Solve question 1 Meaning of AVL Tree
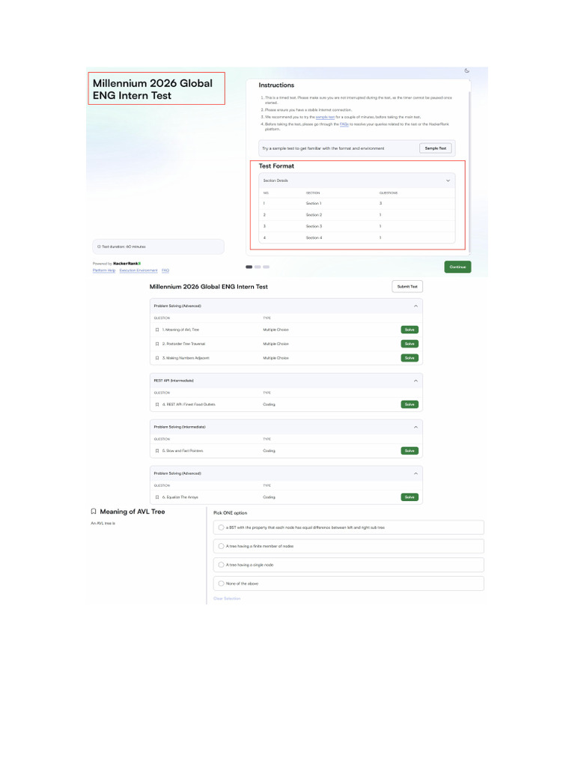This screenshot has width=575, height=767. (x=410, y=330)
